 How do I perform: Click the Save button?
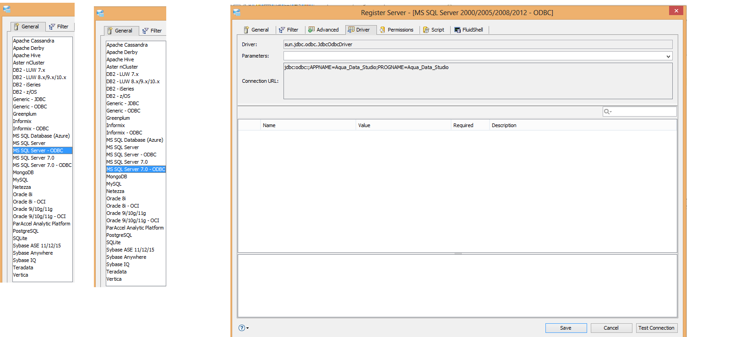pyautogui.click(x=566, y=328)
